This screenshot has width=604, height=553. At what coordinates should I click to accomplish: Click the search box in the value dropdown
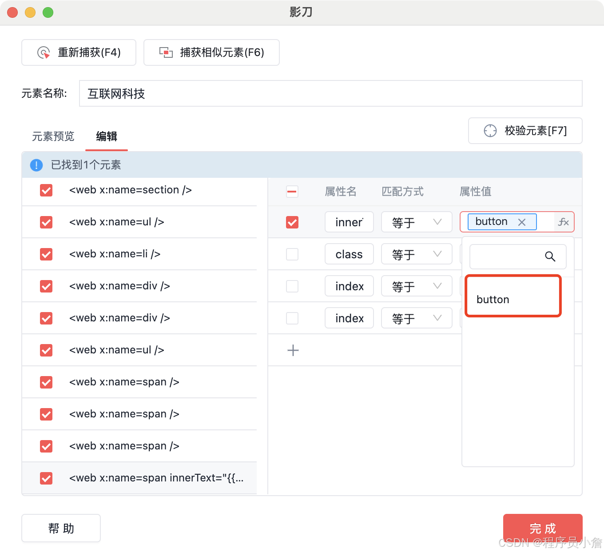point(518,256)
